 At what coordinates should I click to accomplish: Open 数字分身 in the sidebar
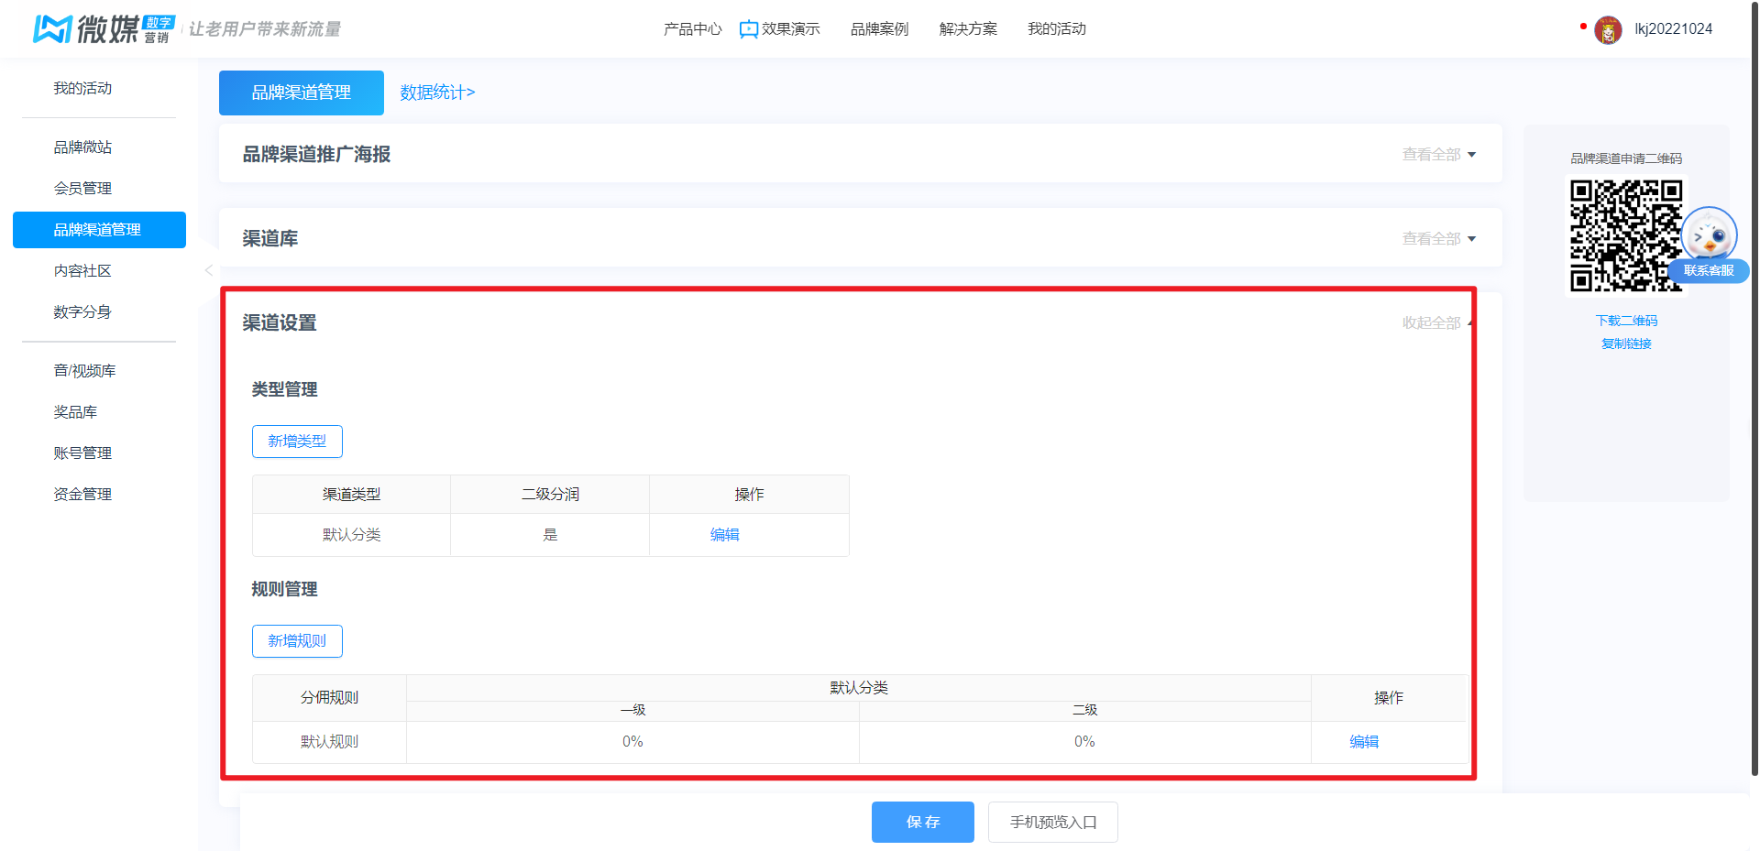[x=82, y=312]
